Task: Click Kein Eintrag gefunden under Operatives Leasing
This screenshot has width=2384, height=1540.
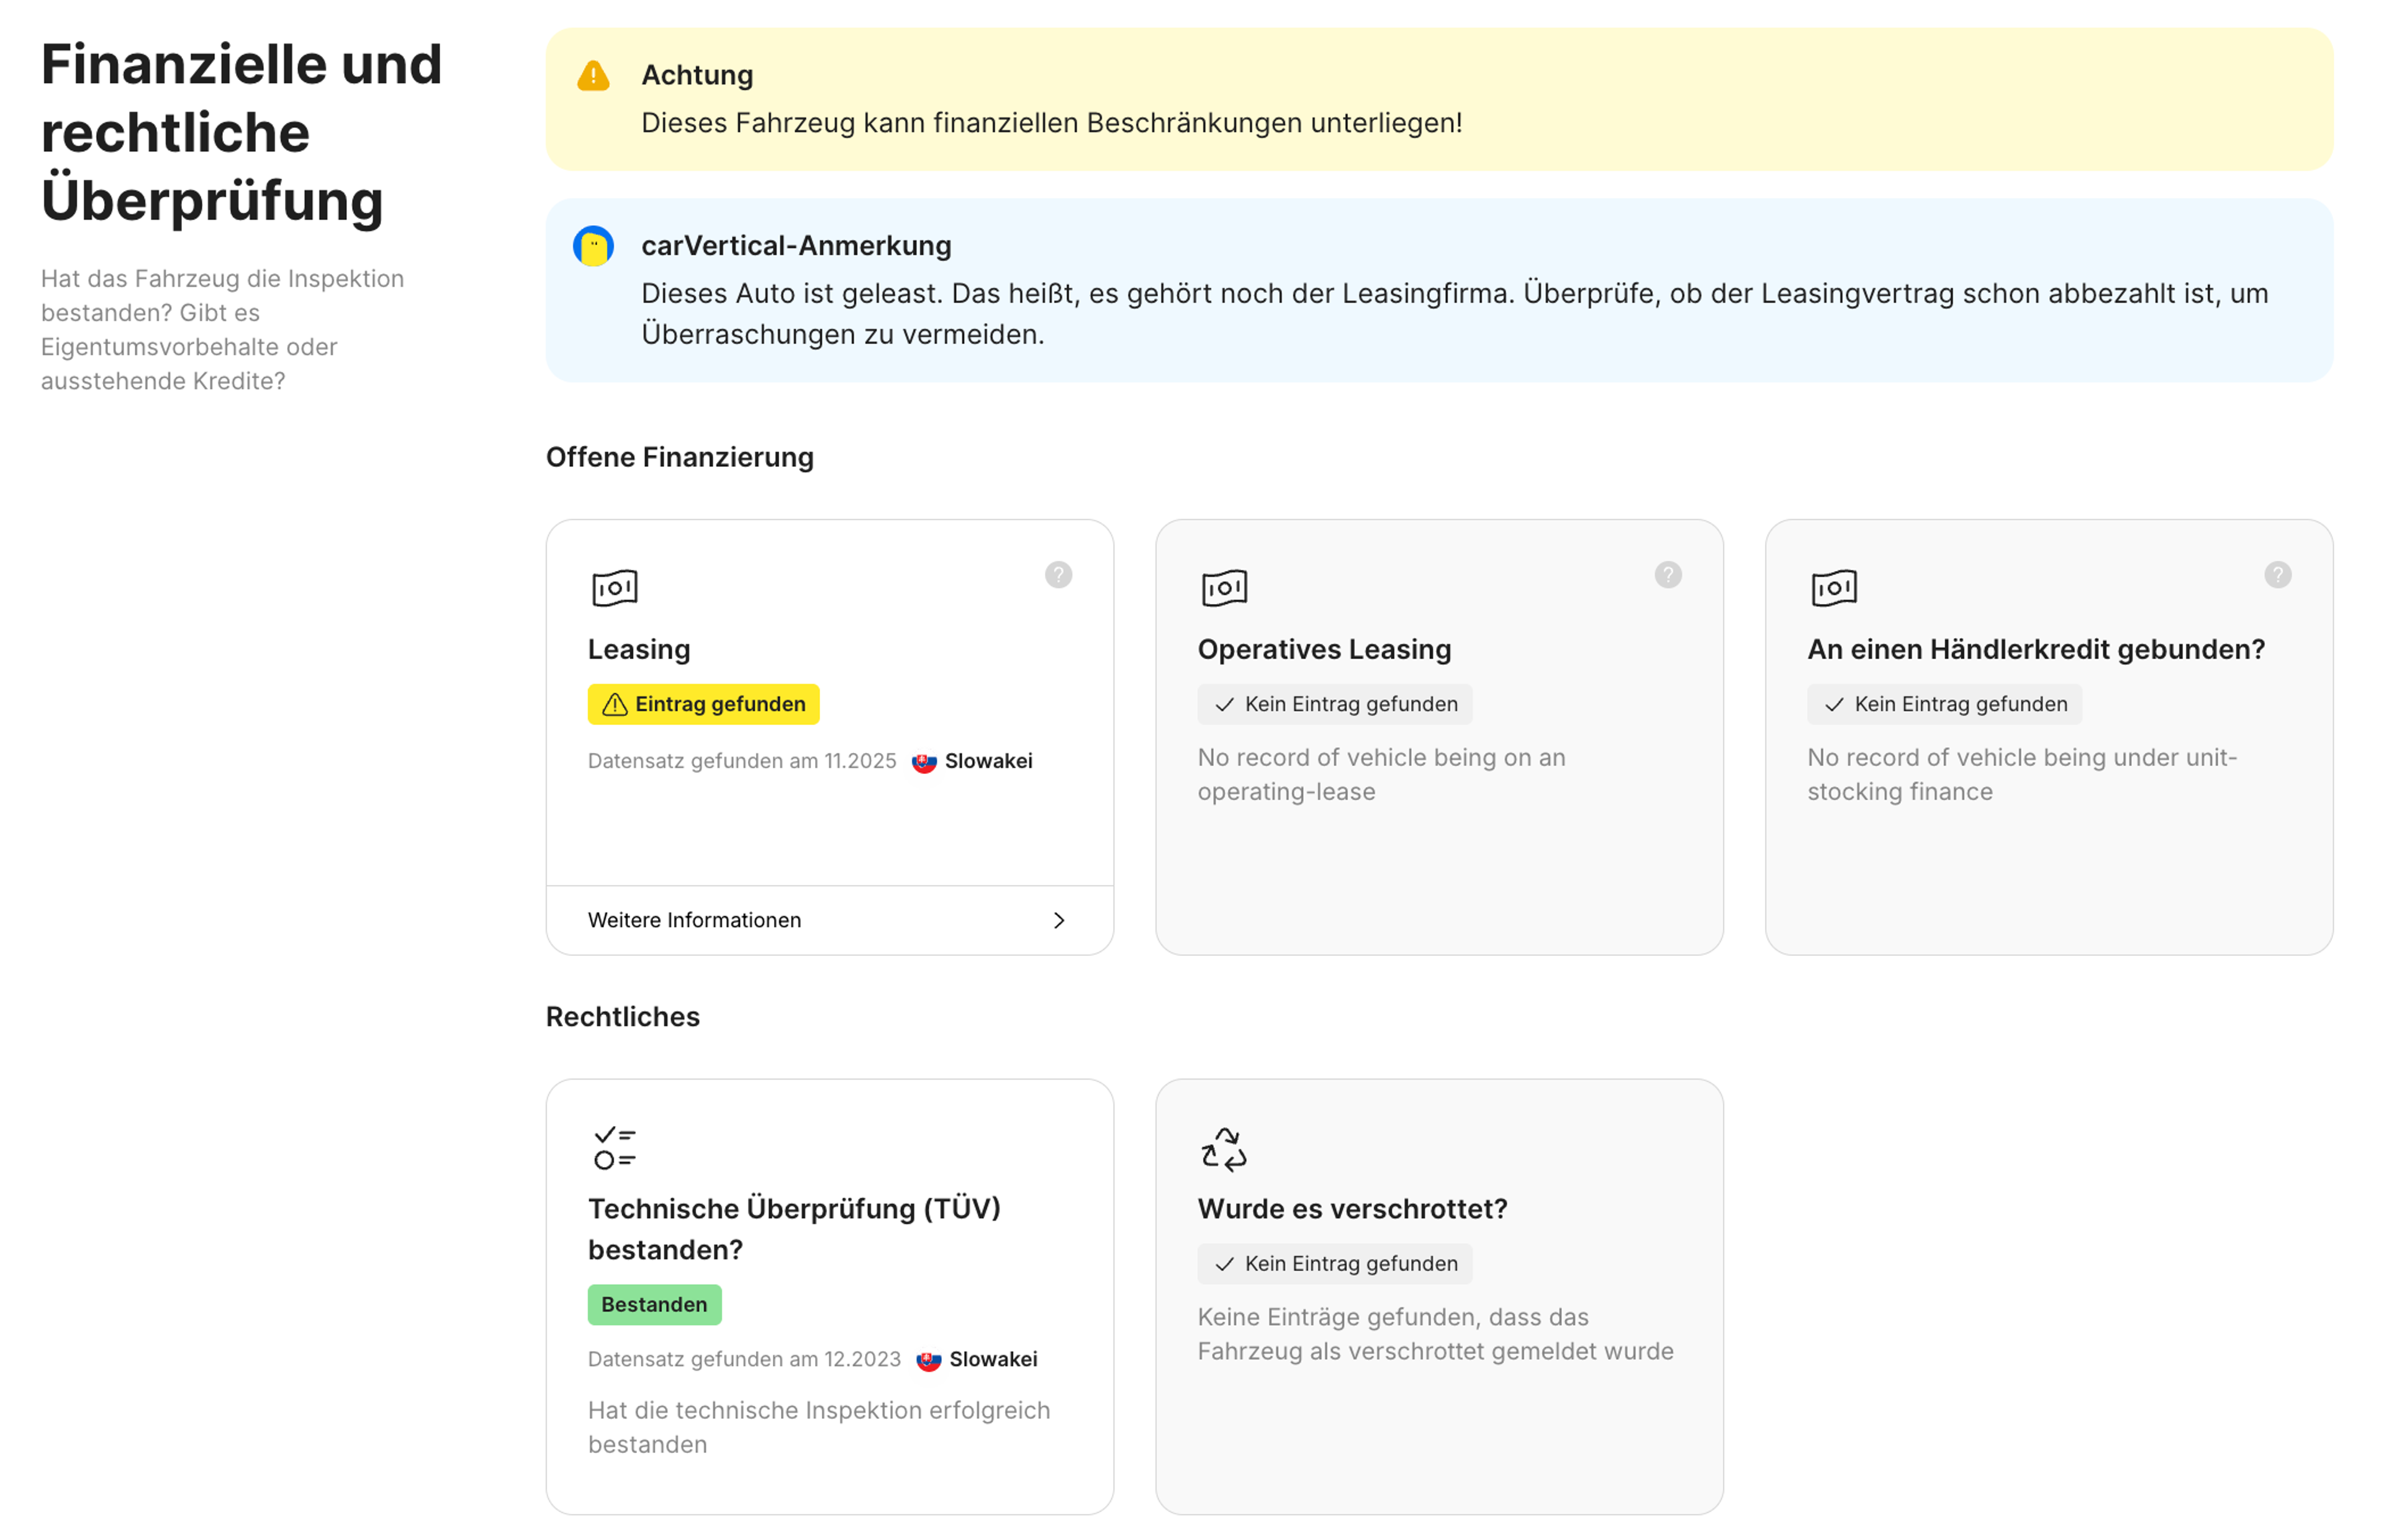Action: [1334, 704]
